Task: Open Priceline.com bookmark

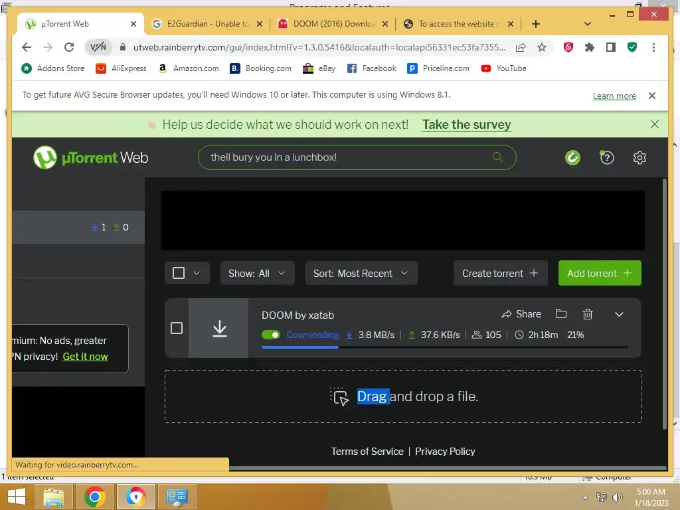Action: (438, 68)
